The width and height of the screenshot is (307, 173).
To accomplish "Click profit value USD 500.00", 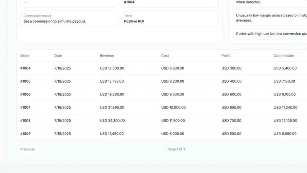I will 231,134.
